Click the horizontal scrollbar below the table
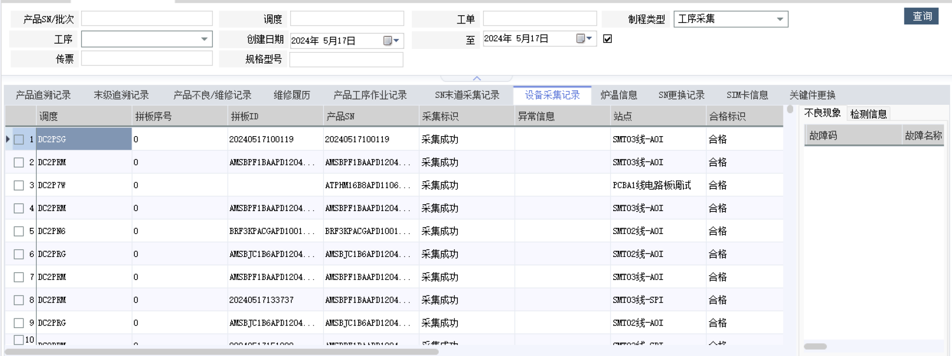Screen dimensions: 952x356 click(221, 352)
